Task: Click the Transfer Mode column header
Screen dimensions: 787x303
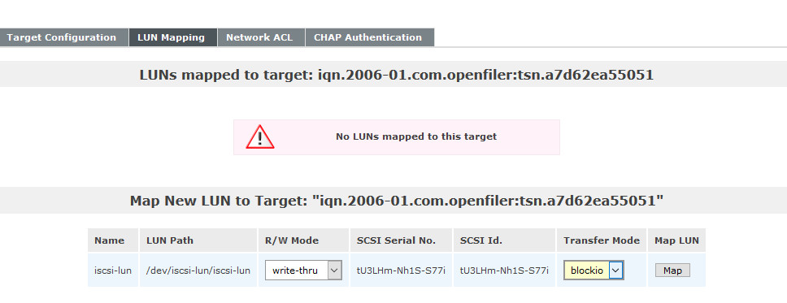Action: click(x=602, y=240)
